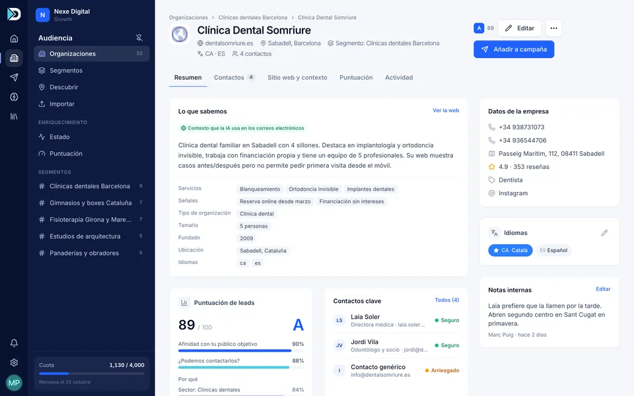This screenshot has height=396, width=634.
Task: Unpin the Audiencia sidebar panel
Action: pyautogui.click(x=139, y=38)
